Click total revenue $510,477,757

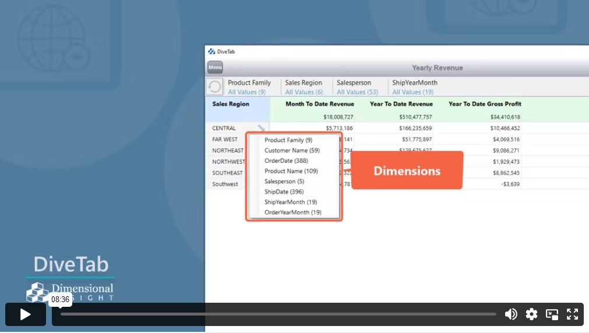coord(415,117)
